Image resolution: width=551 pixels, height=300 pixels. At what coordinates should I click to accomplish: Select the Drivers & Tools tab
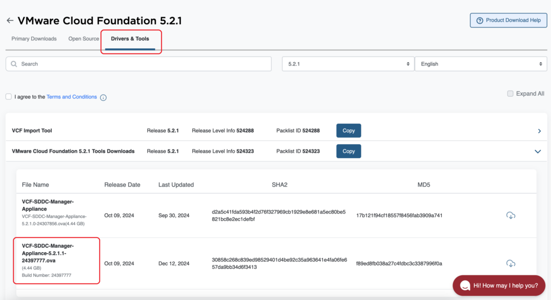130,39
